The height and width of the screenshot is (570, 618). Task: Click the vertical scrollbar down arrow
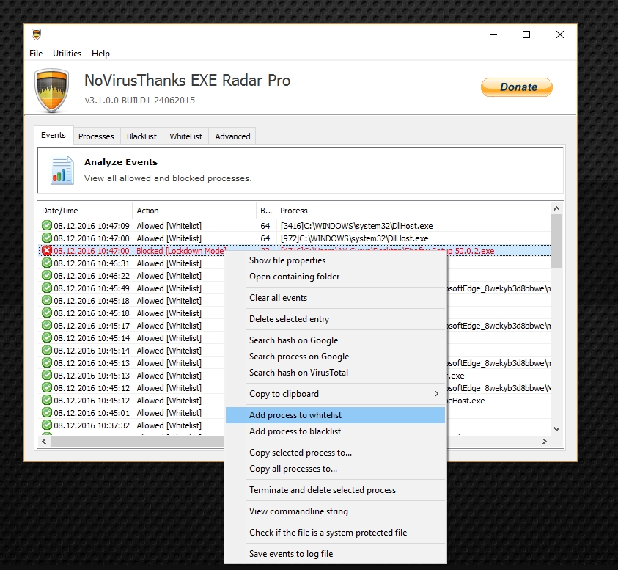pos(557,429)
